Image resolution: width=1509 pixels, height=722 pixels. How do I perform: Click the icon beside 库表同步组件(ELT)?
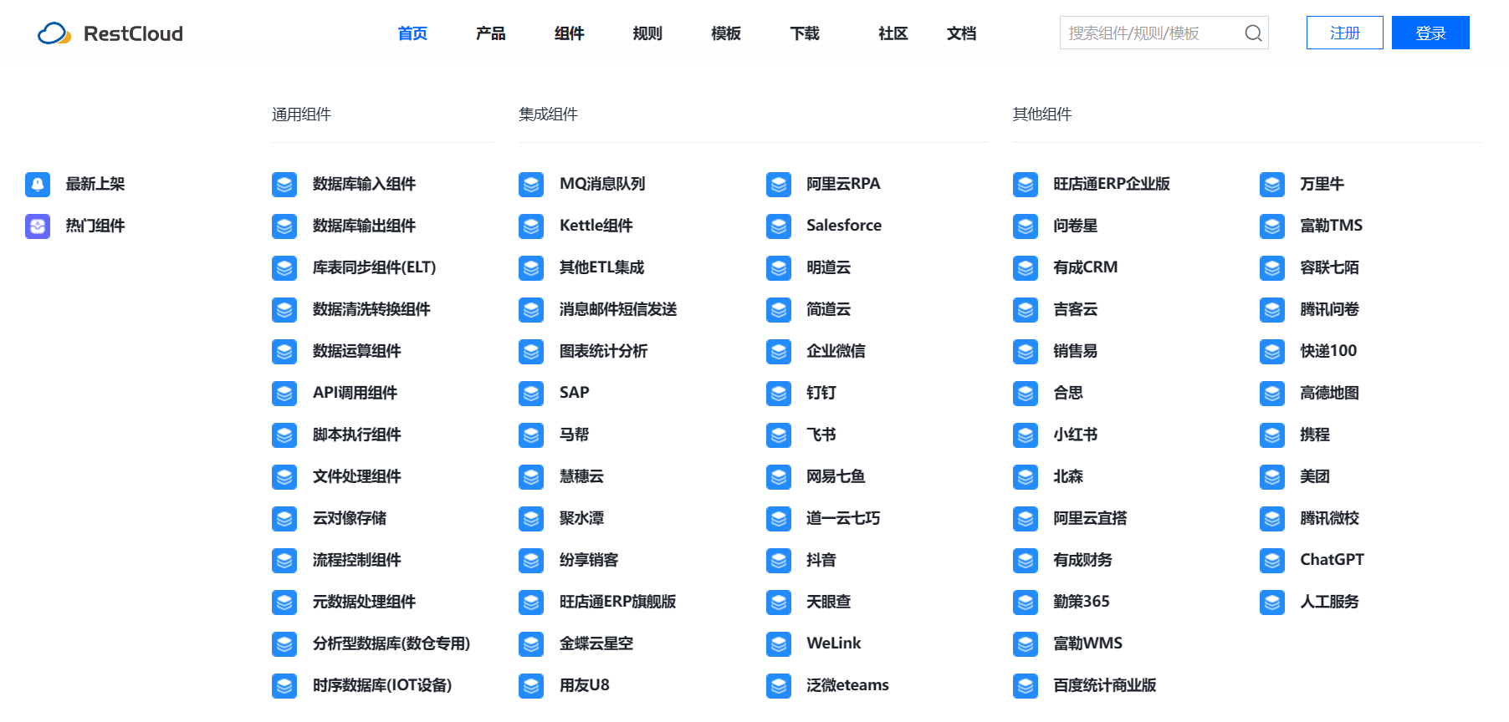pos(284,268)
